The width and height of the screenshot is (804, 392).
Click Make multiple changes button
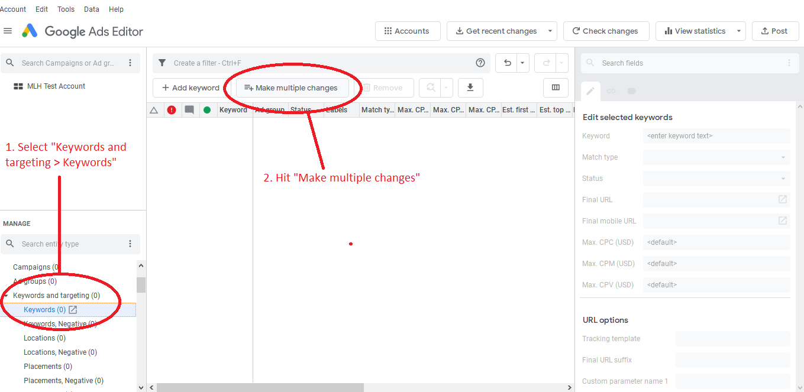coord(291,88)
